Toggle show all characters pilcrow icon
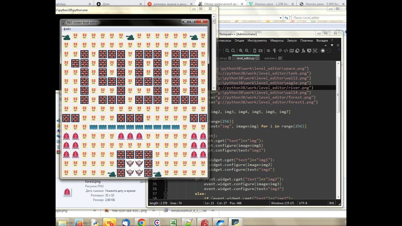The width and height of the screenshot is (402, 226). 274,51
